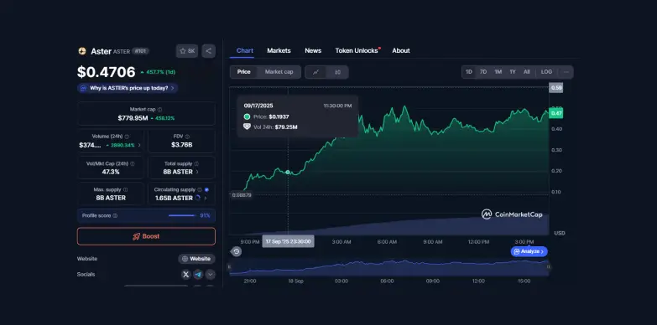This screenshot has width=657, height=325.
Task: Open the chart more options ellipsis
Action: click(x=566, y=72)
